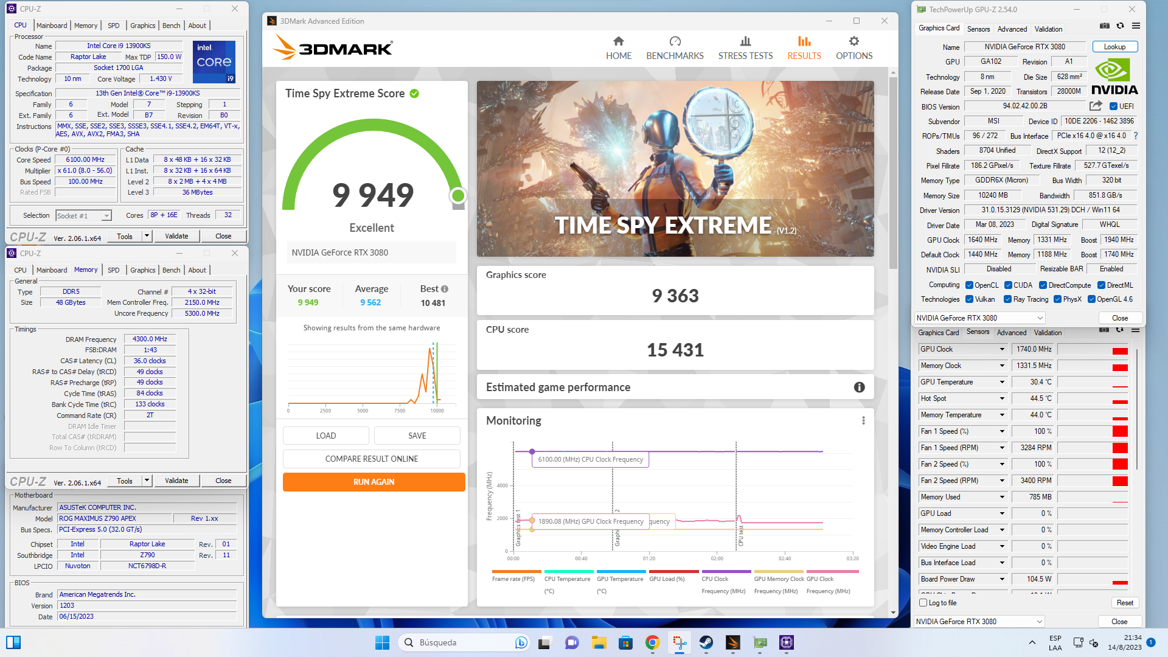The height and width of the screenshot is (657, 1168).
Task: Toggle UEFI checkbox in GPU-Z
Action: coord(1113,106)
